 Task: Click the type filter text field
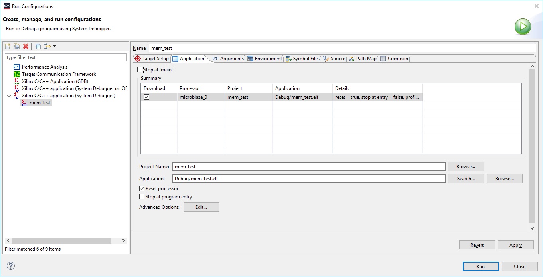tap(65, 57)
